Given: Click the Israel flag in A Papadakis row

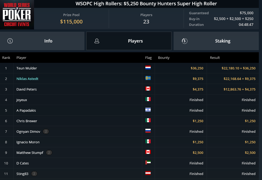Looking at the screenshot, I should 148,110.
